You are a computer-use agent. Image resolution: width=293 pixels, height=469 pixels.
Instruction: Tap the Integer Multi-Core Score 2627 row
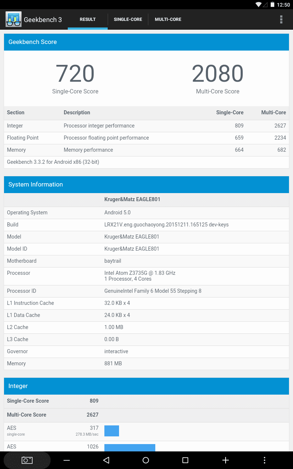click(146, 415)
